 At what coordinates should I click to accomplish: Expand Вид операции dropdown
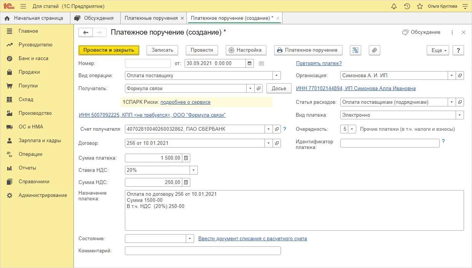pos(277,76)
